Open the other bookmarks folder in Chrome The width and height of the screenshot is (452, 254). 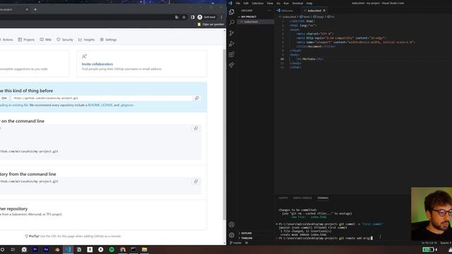pos(210,25)
